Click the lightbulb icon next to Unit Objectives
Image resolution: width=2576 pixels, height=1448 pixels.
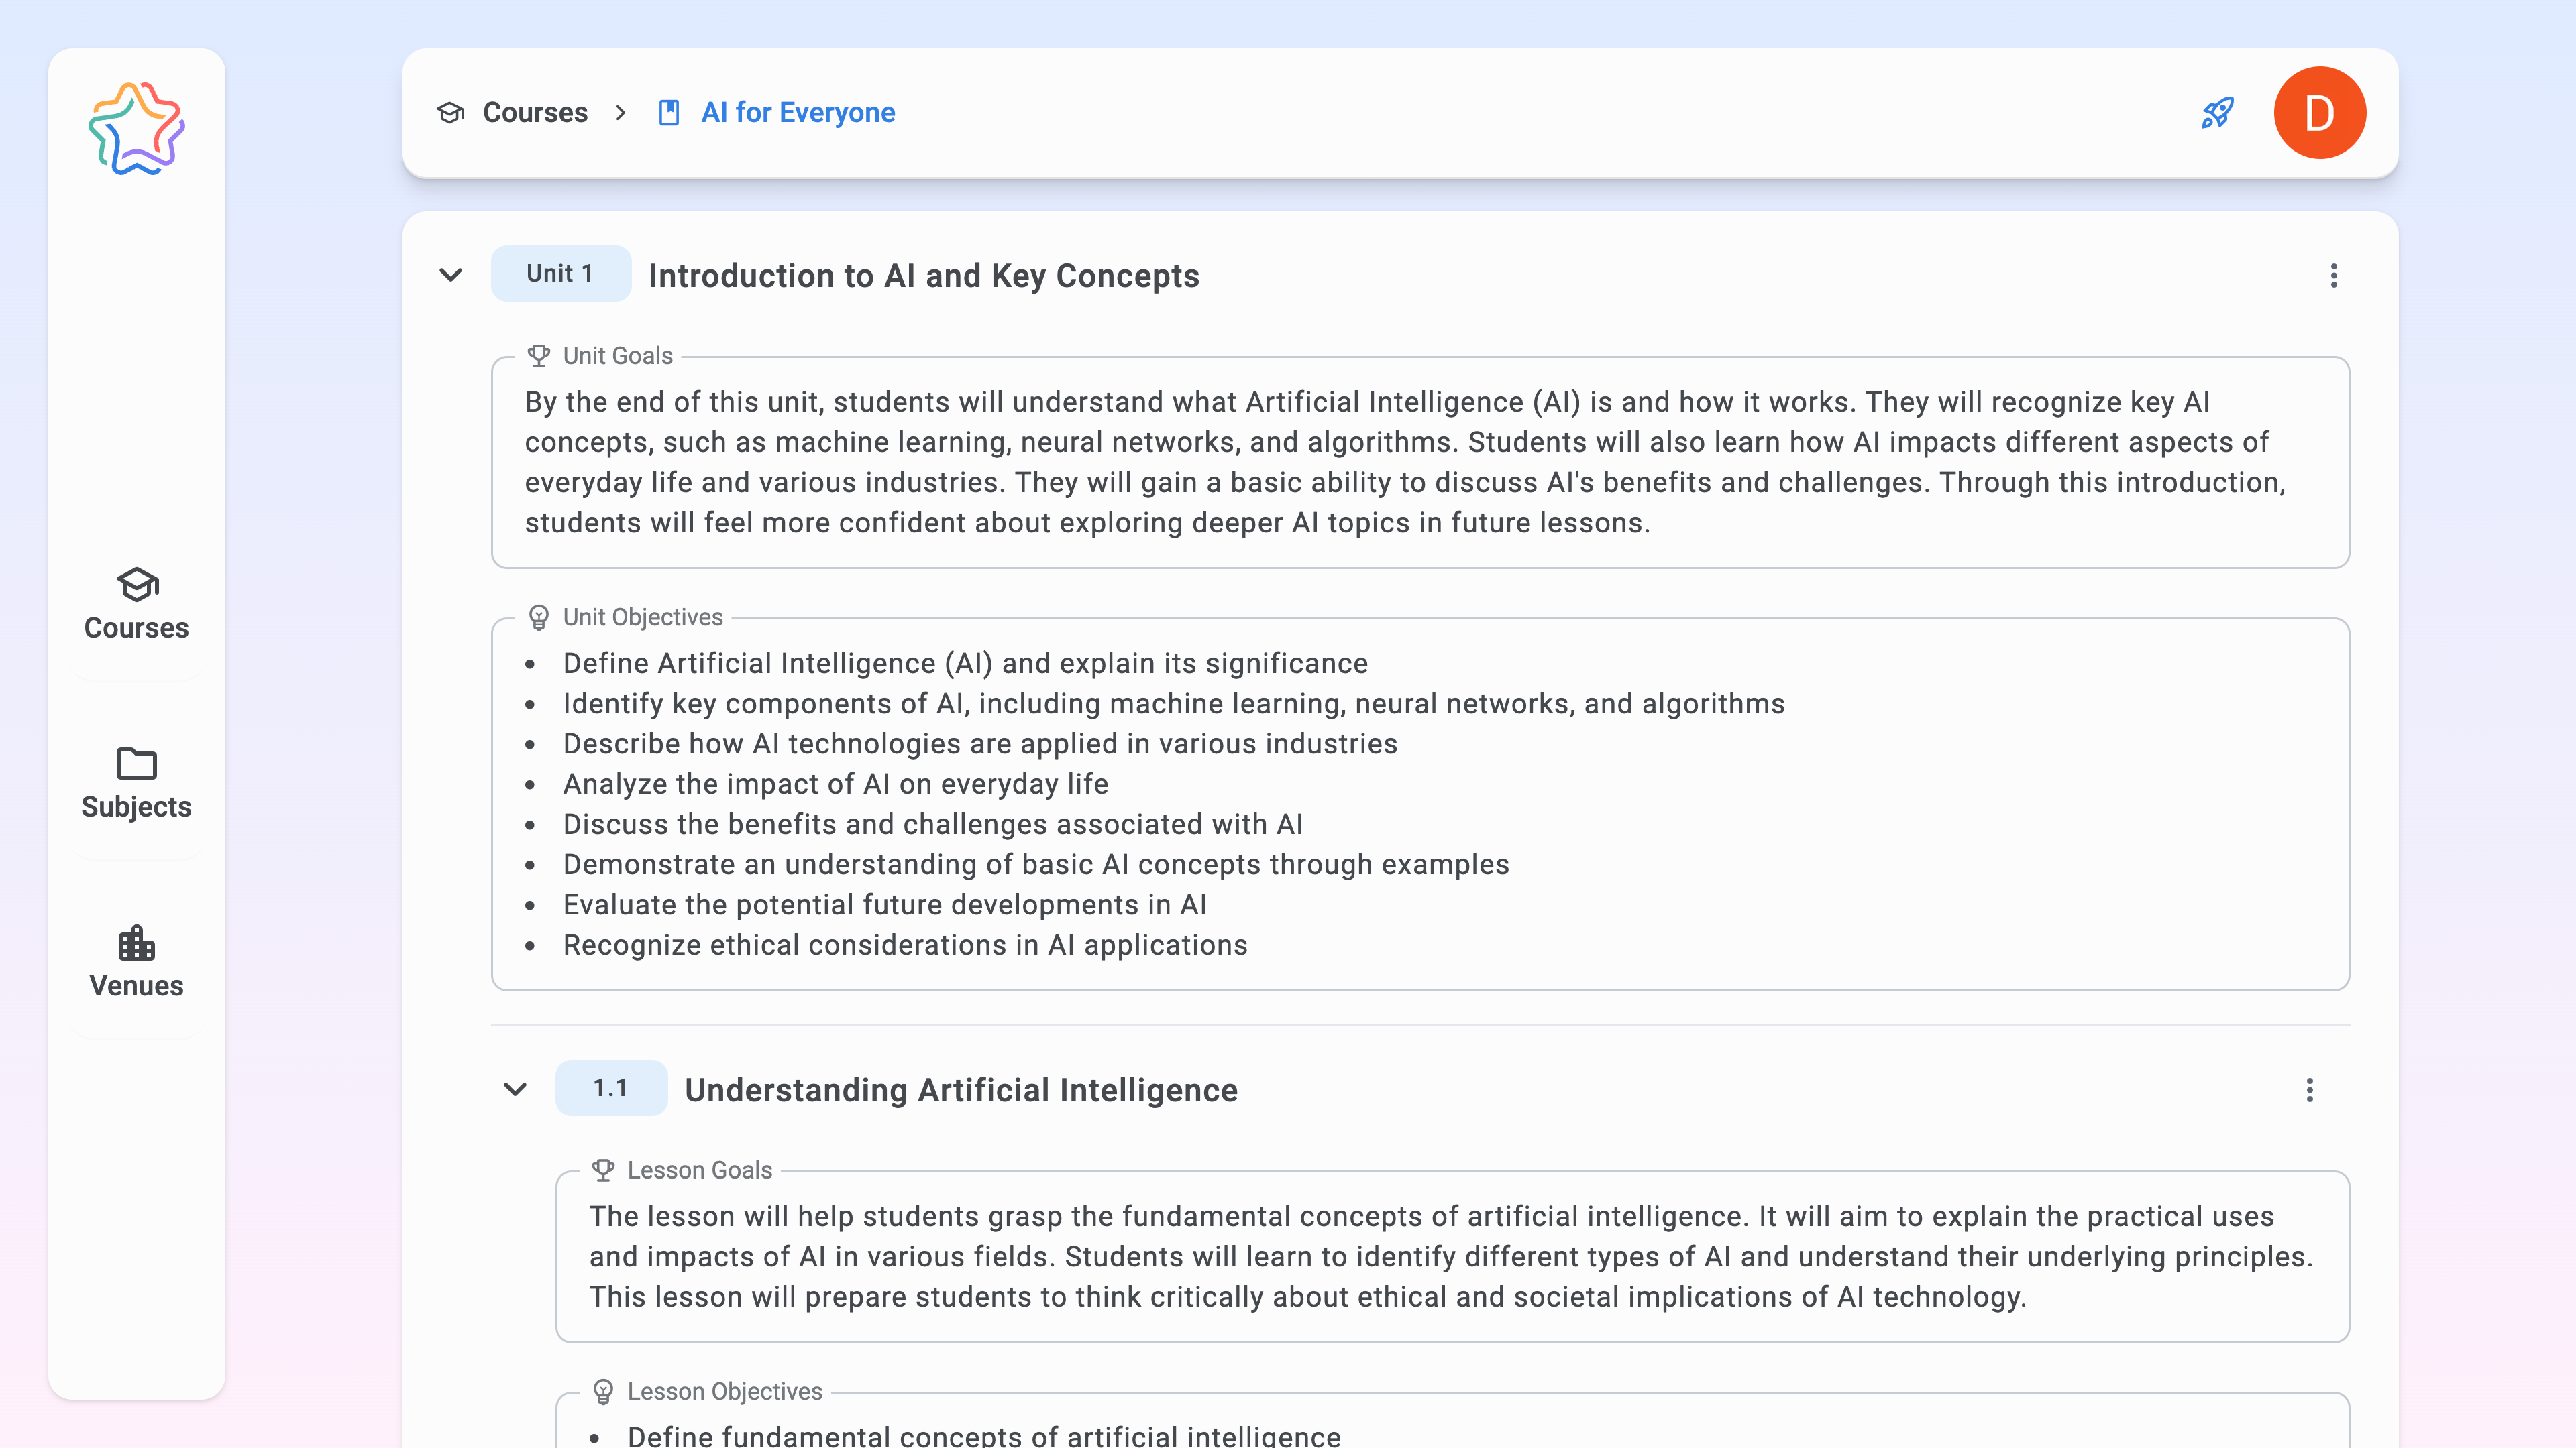[x=539, y=617]
